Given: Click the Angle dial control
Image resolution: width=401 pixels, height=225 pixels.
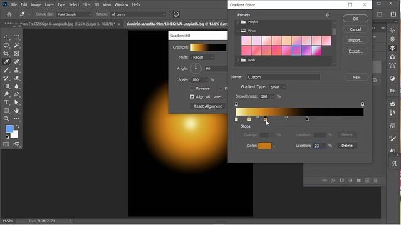Looking at the screenshot, I should (x=196, y=68).
